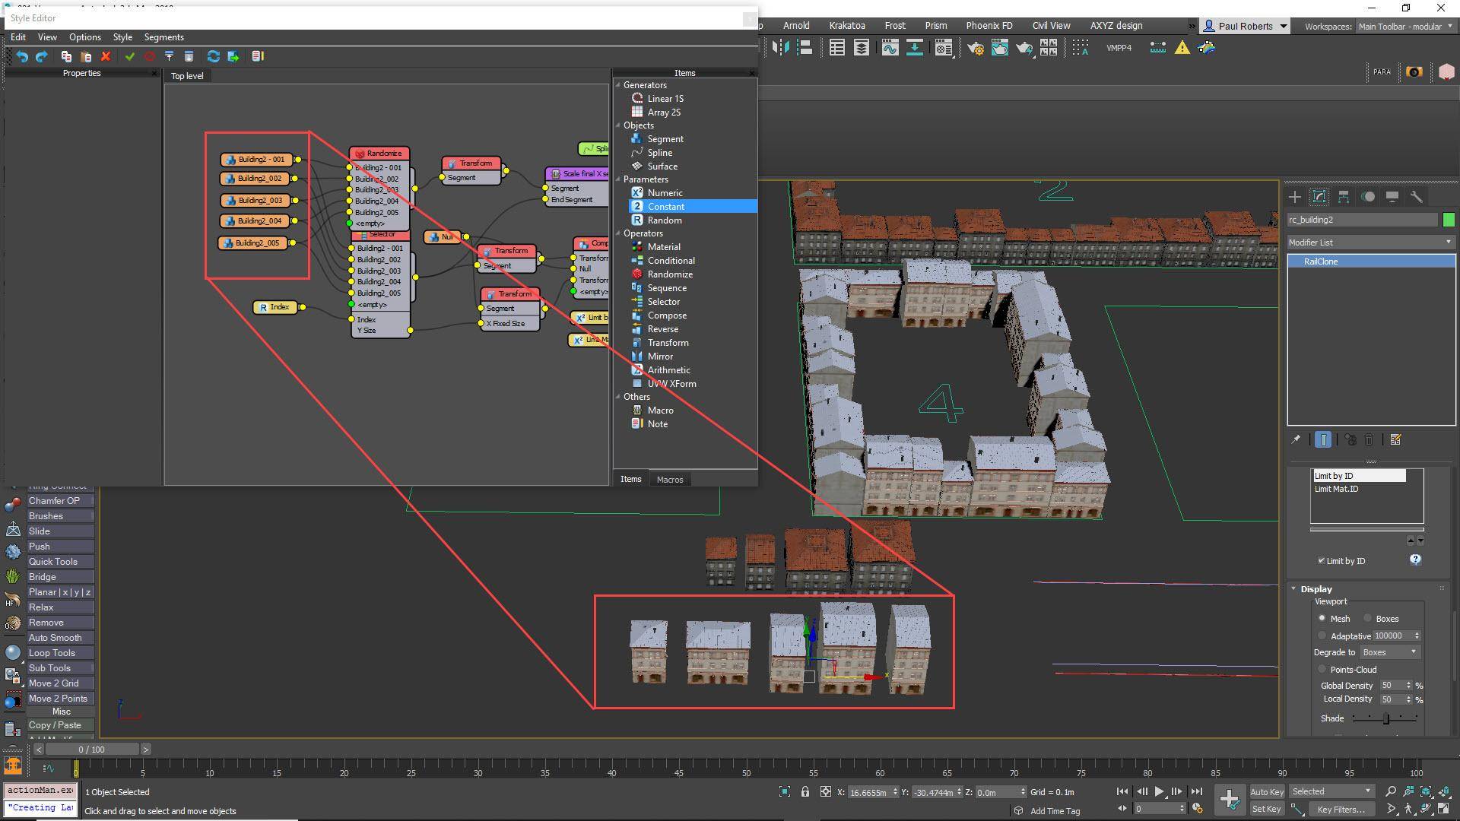Open the Utilities panel via the wrench icon
The width and height of the screenshot is (1460, 821).
1417,196
